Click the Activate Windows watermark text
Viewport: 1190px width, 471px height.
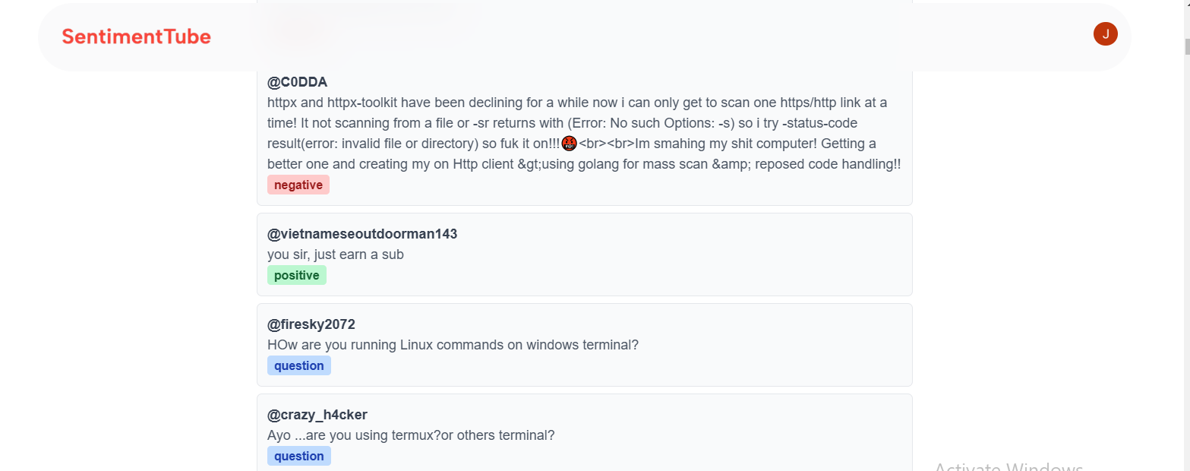pos(1008,466)
